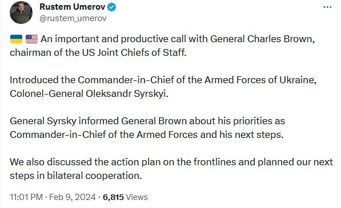The image size is (341, 208).
Task: Open the 11:01 PM timestamp link
Action: tap(26, 197)
